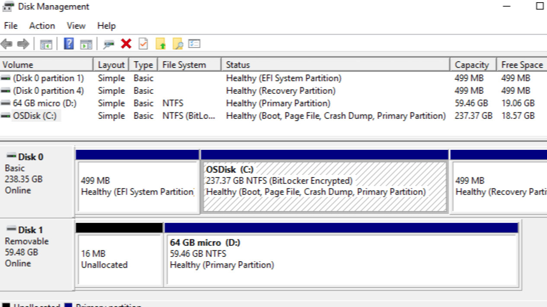Click the Connect/Rescan disk toolbar icon
The width and height of the screenshot is (547, 307).
point(109,44)
